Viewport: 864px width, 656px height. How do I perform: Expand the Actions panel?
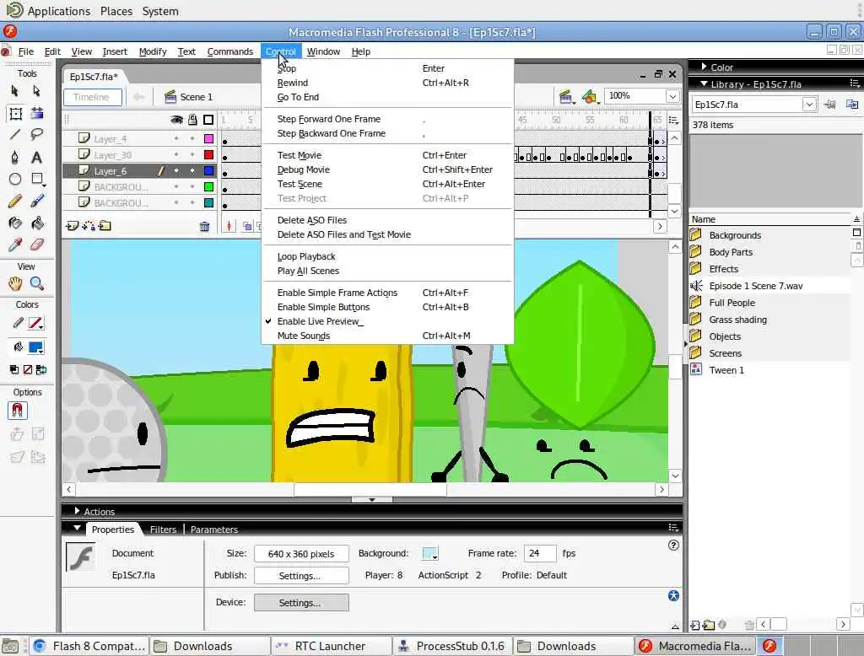tap(77, 511)
